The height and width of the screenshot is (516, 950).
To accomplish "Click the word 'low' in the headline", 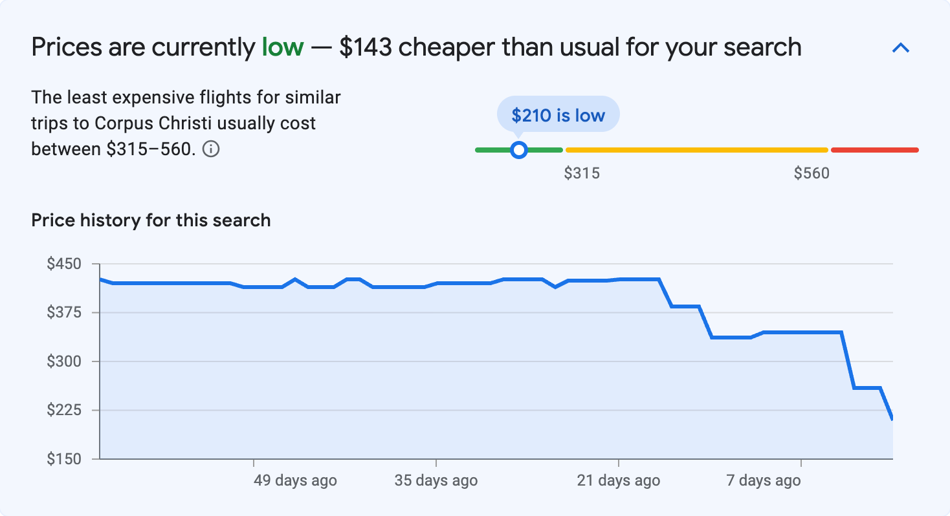I will tap(283, 47).
